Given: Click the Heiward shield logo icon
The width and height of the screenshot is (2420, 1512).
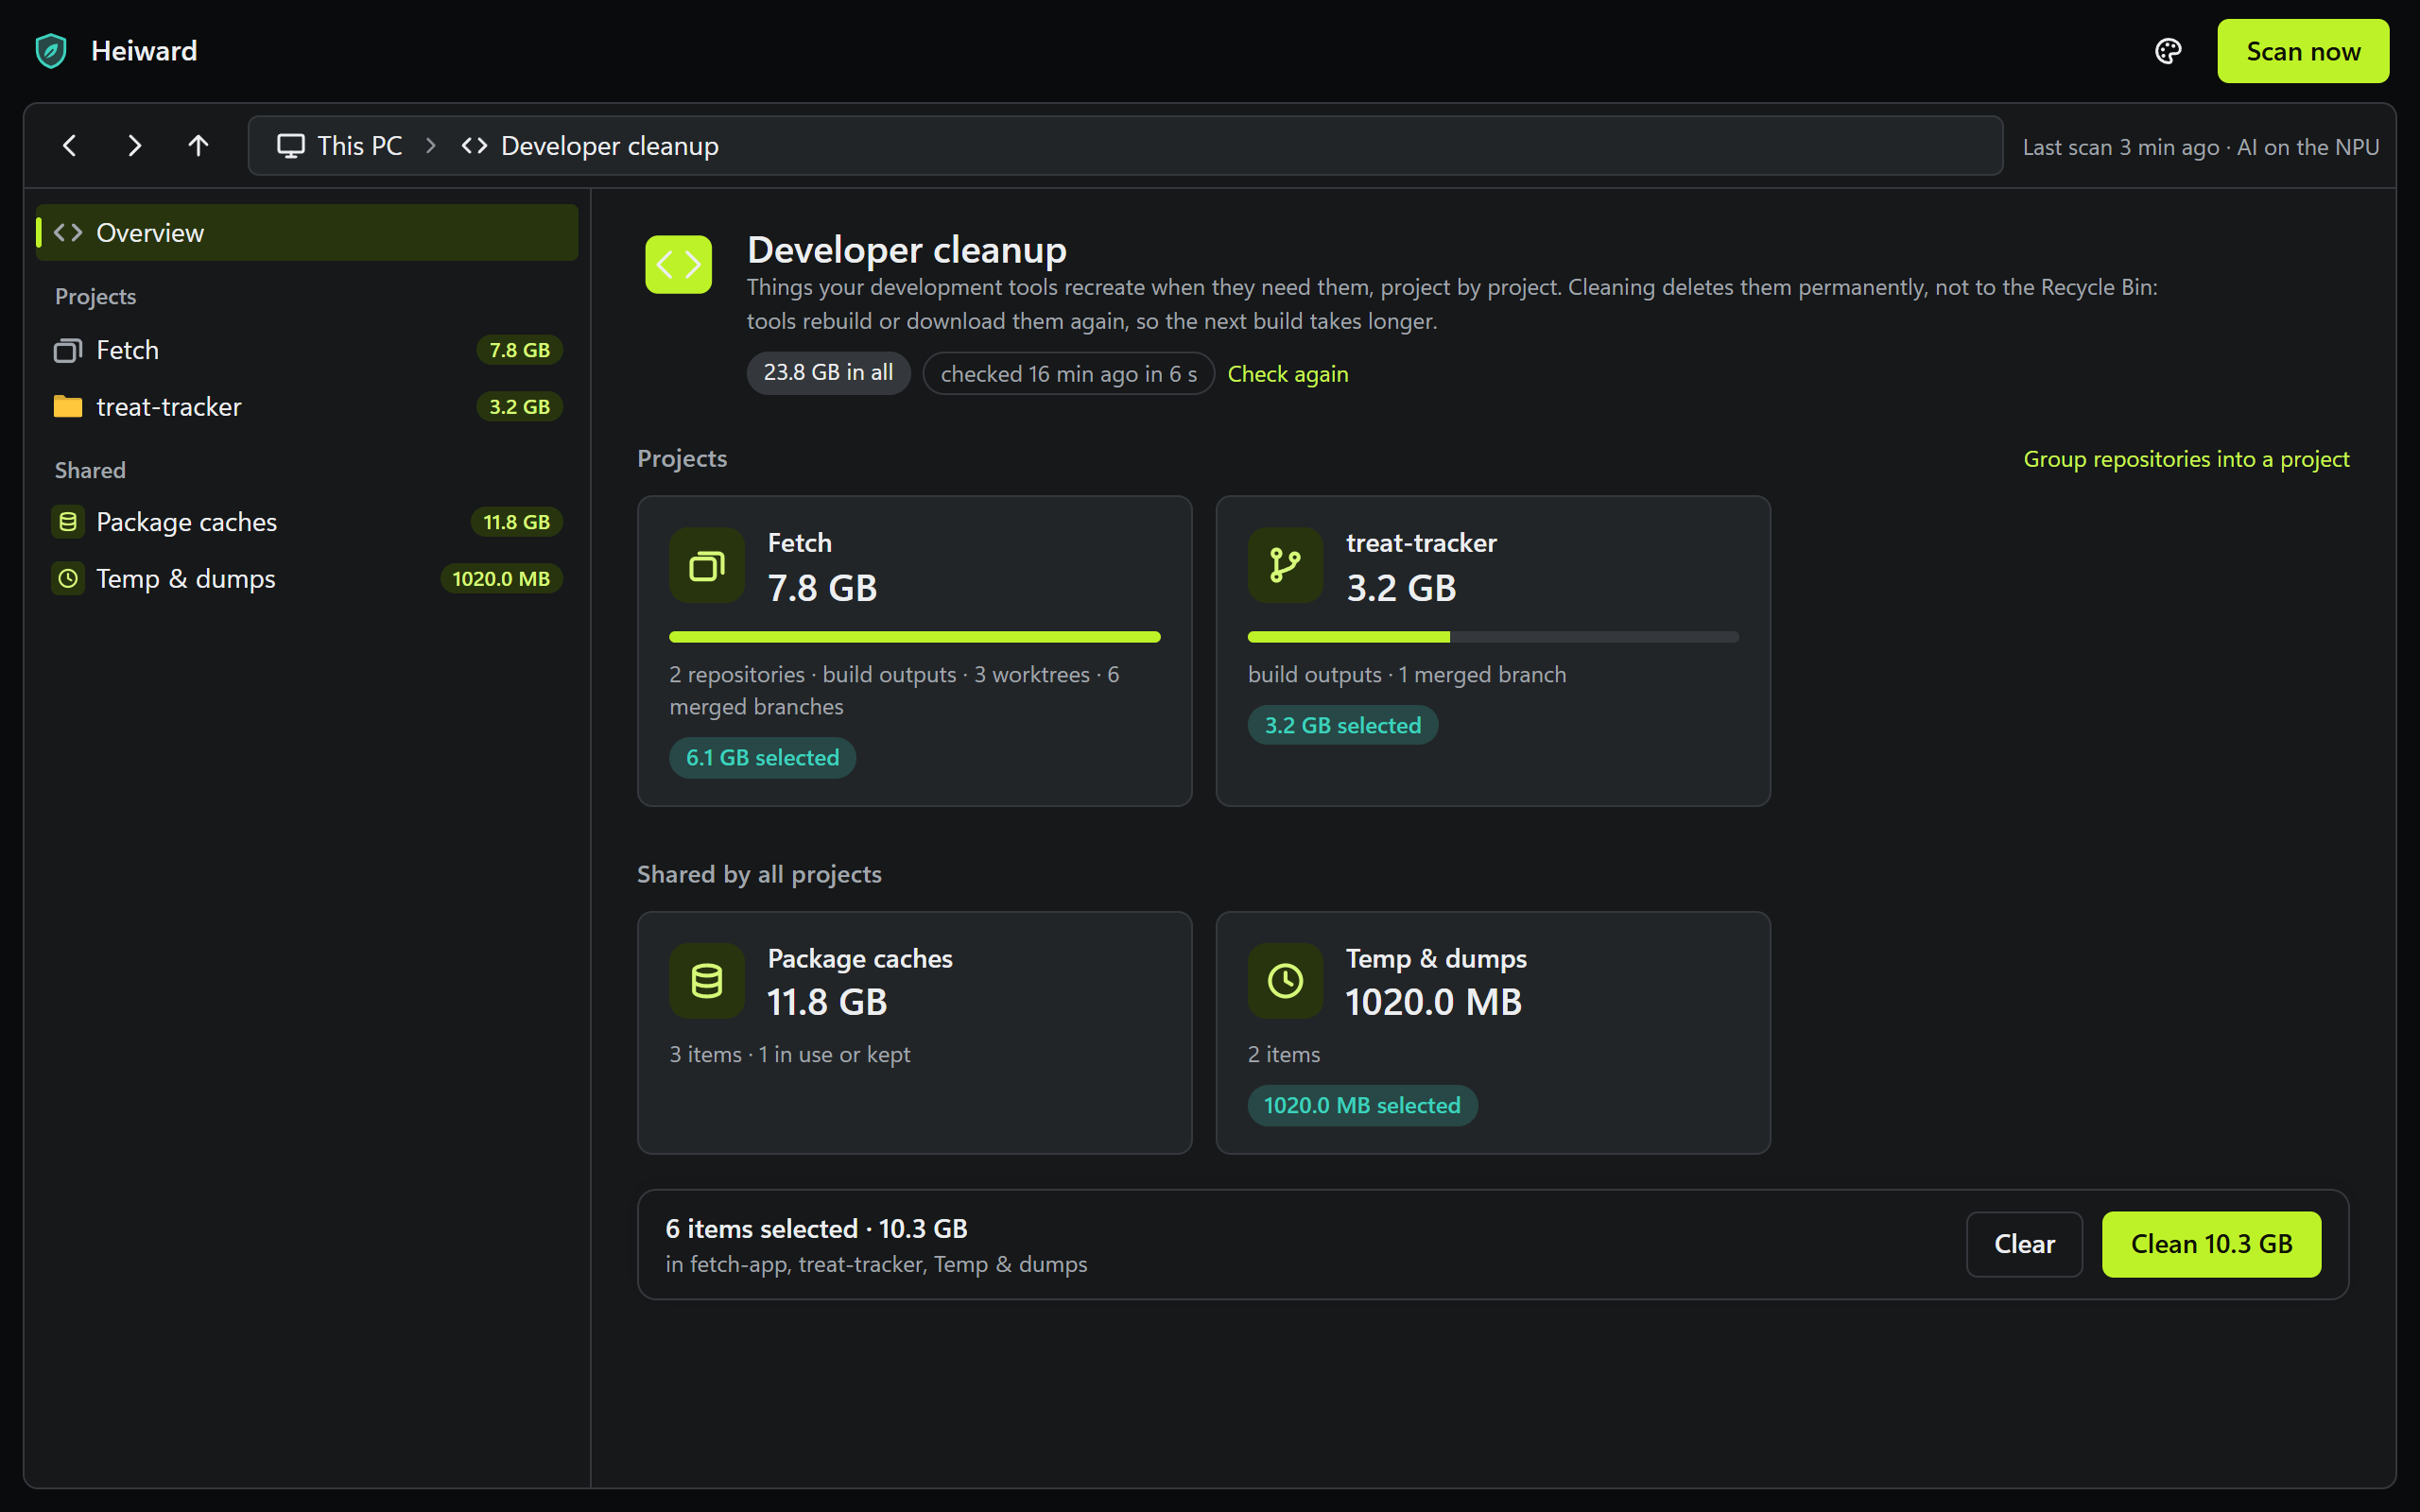Looking at the screenshot, I should [x=51, y=51].
